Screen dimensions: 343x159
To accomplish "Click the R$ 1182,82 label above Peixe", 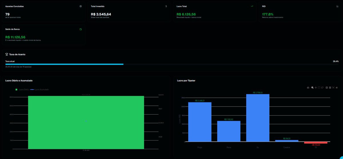I will [x=229, y=119].
